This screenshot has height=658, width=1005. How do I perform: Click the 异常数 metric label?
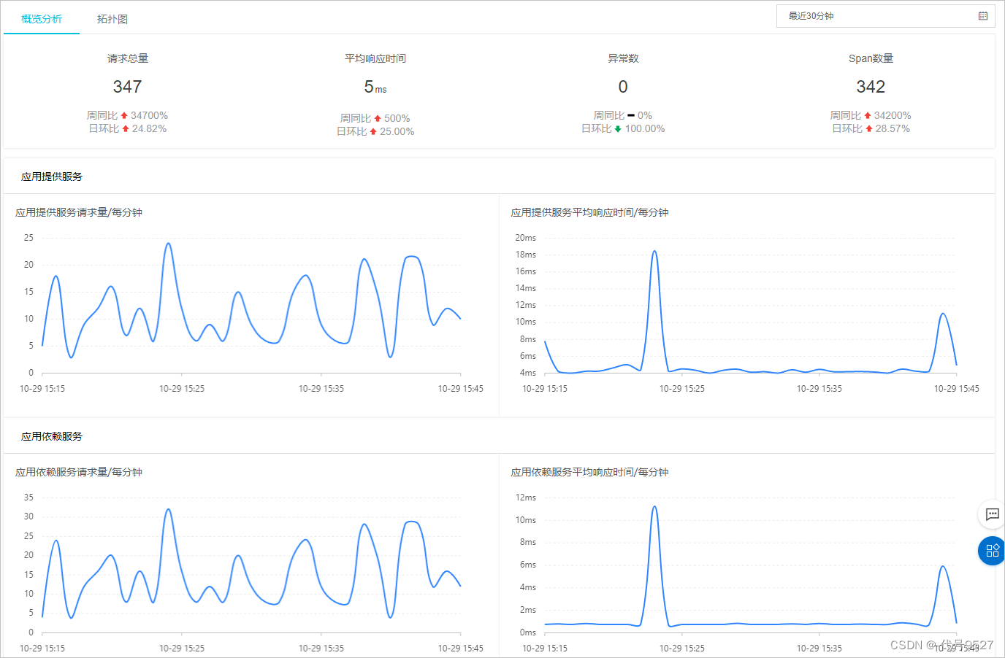[x=623, y=58]
